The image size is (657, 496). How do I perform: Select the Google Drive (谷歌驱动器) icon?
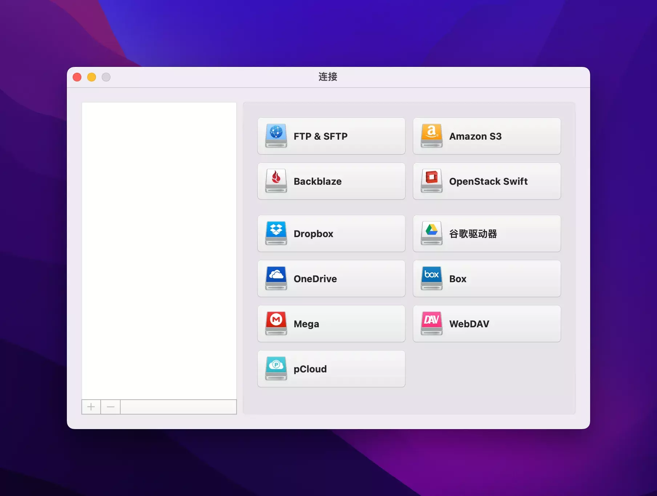(432, 233)
